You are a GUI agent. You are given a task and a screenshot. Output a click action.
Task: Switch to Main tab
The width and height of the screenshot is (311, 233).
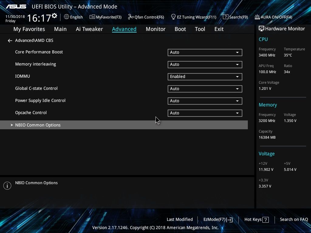60,29
